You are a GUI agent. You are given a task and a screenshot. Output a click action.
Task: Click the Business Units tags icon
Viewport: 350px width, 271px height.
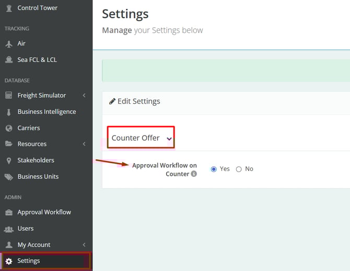click(8, 176)
